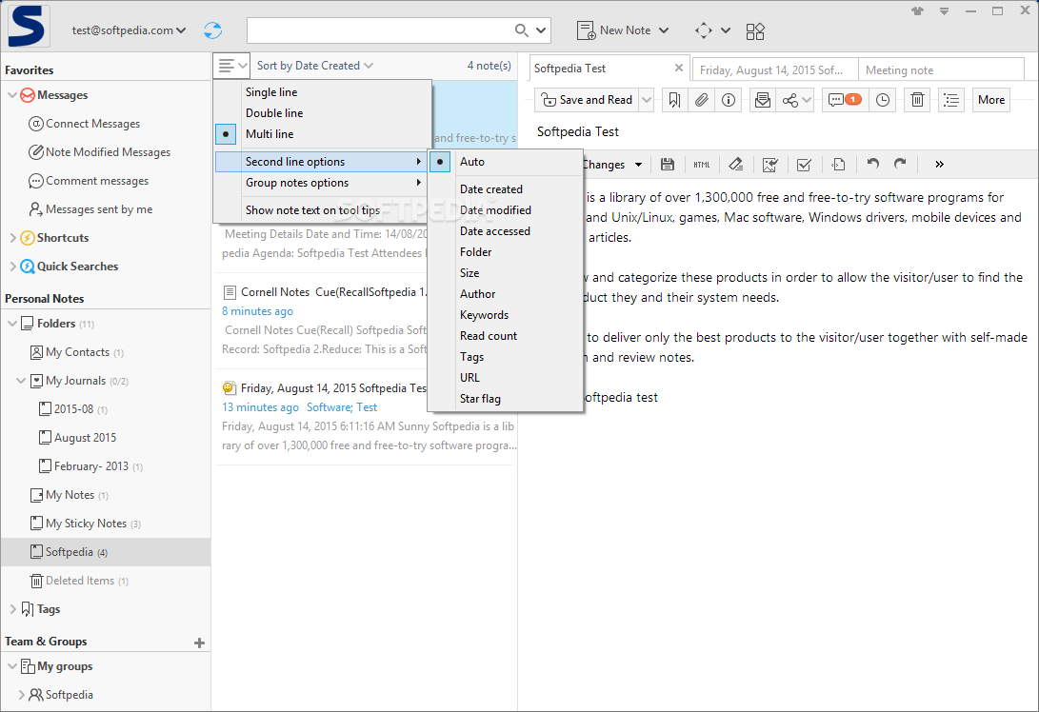Click the list view layout icon
Viewport: 1039px width, 712px height.
[232, 66]
